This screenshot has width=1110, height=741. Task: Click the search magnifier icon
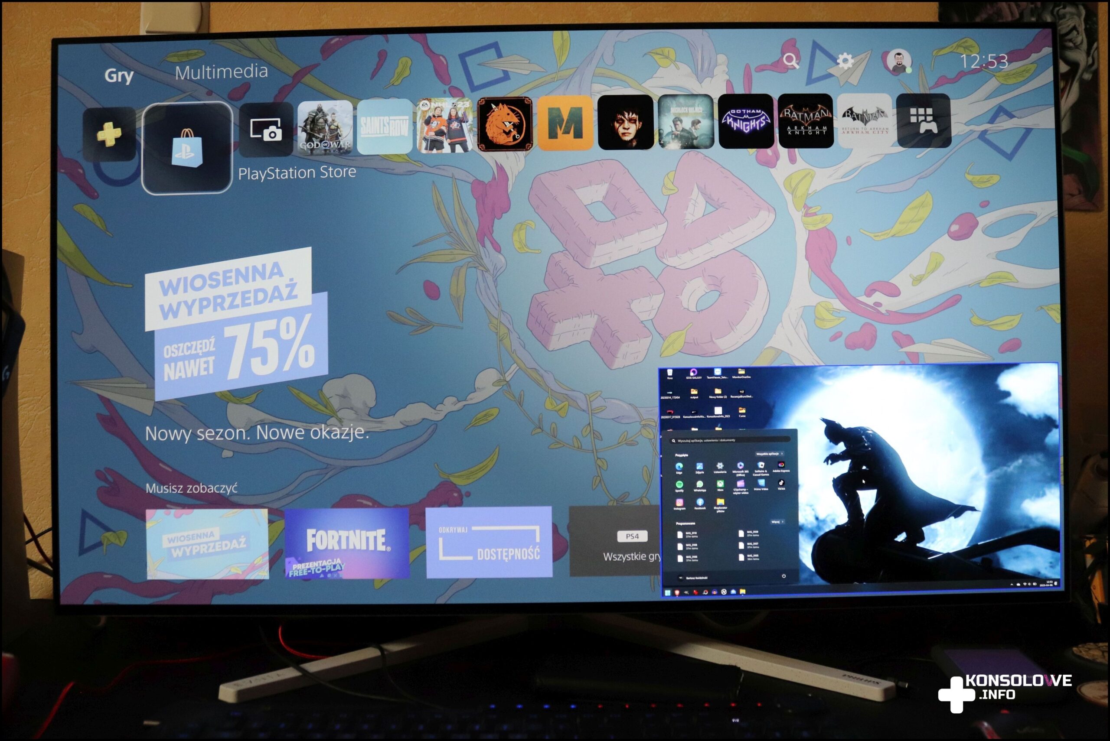pos(790,61)
